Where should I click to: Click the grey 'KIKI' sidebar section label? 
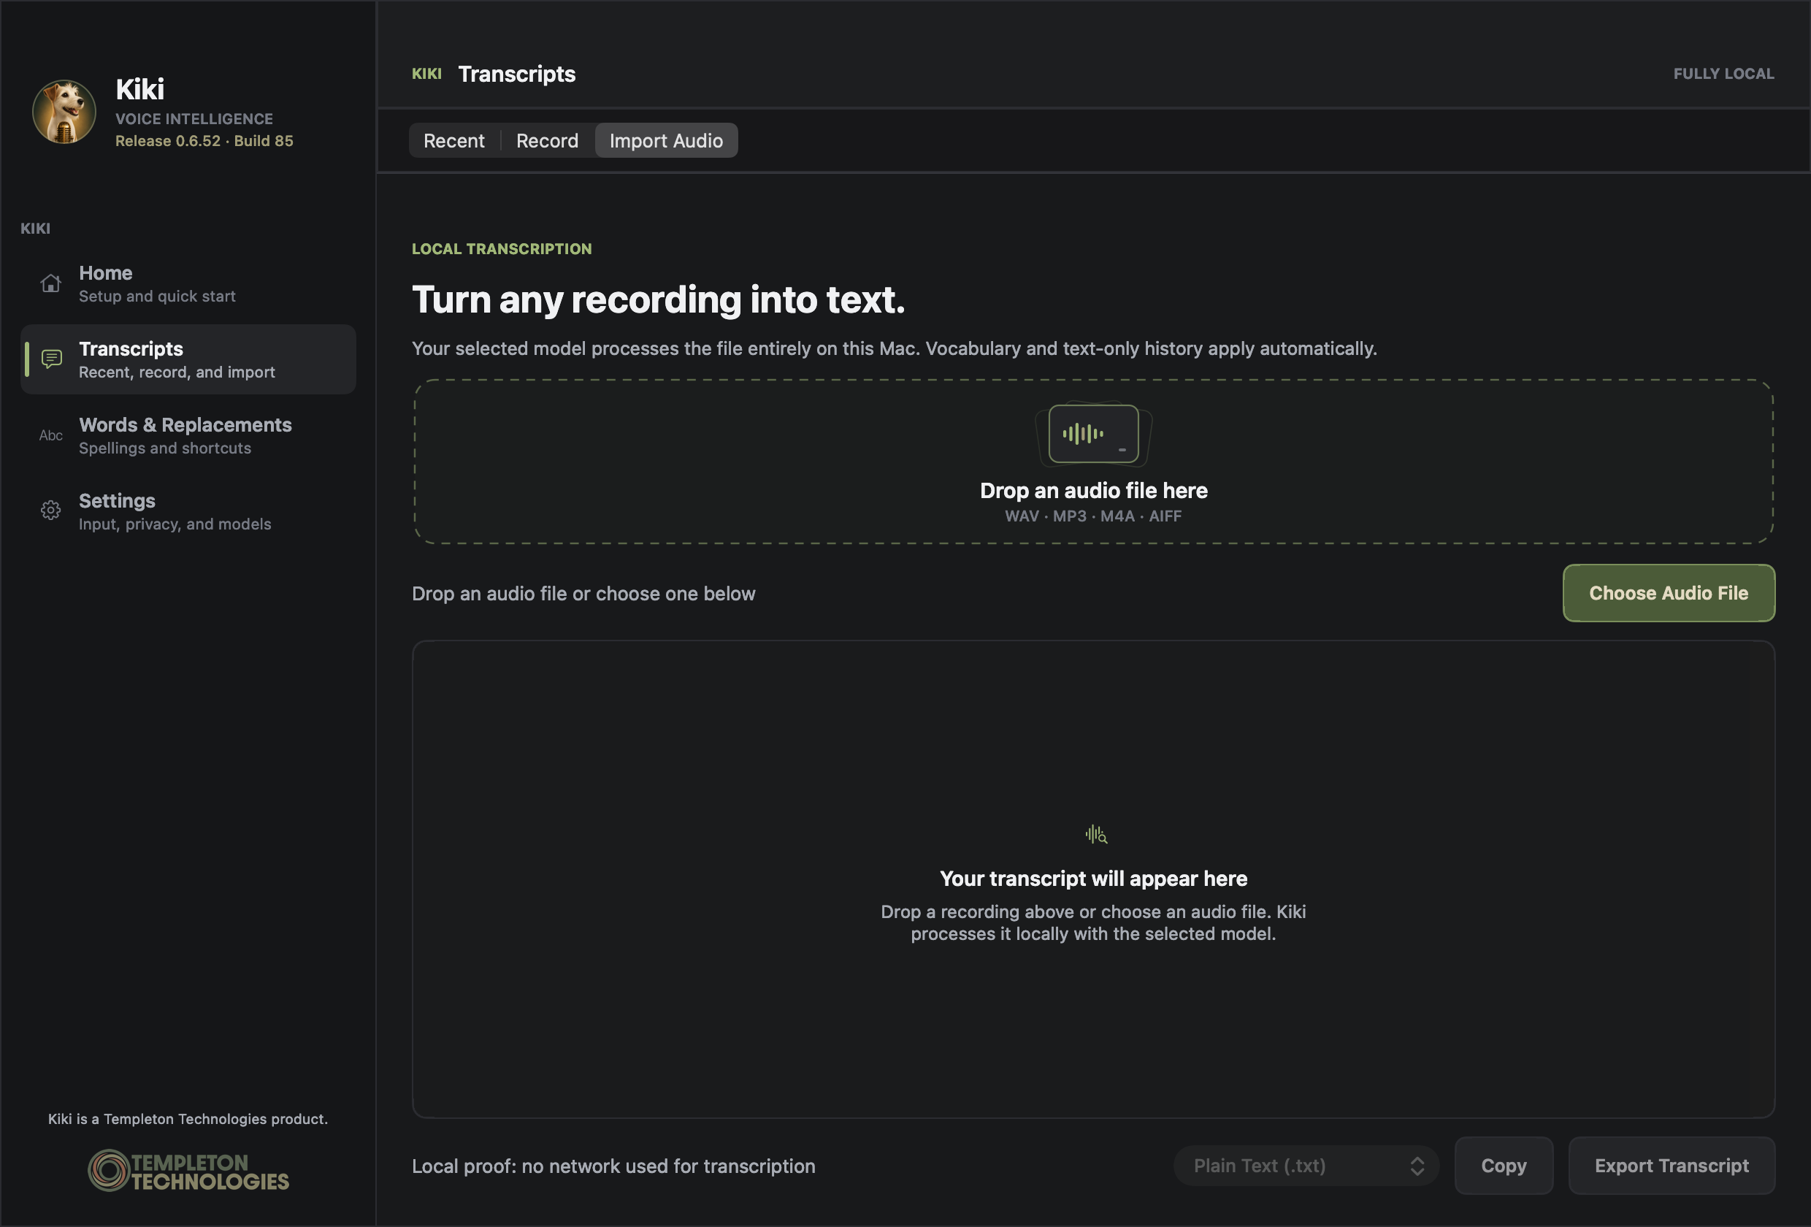(35, 229)
